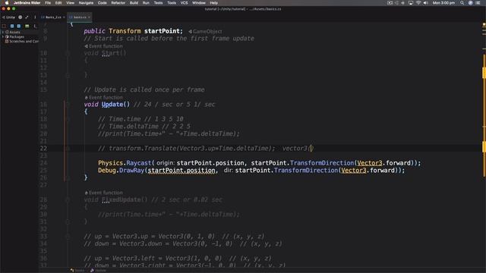Open the Code menu
486x273 pixels.
click(x=103, y=3)
